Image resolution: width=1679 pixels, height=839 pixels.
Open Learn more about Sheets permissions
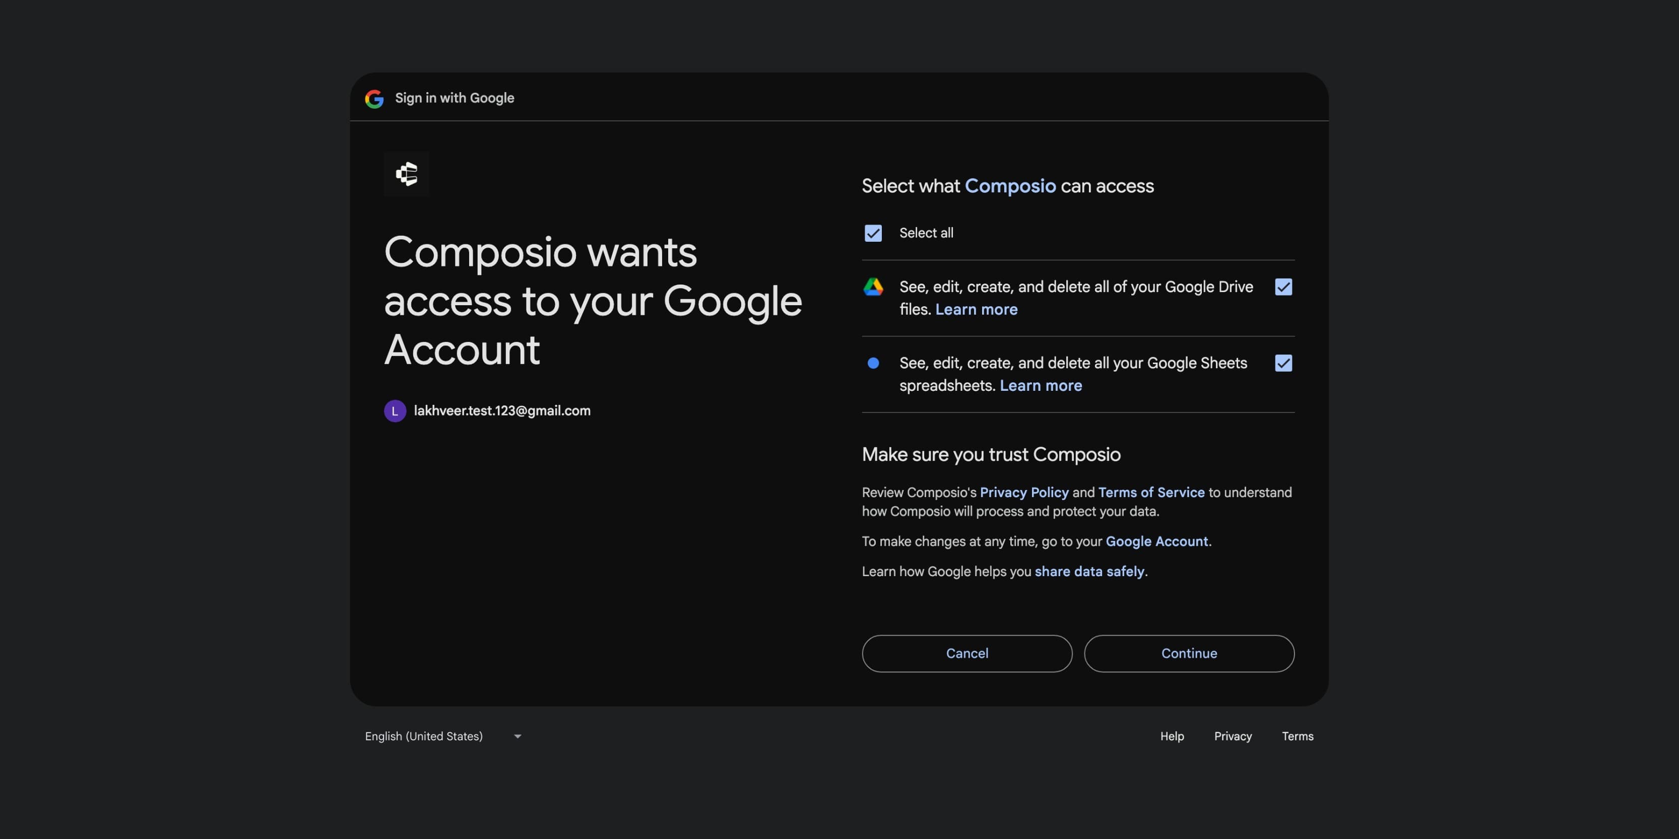click(1040, 385)
